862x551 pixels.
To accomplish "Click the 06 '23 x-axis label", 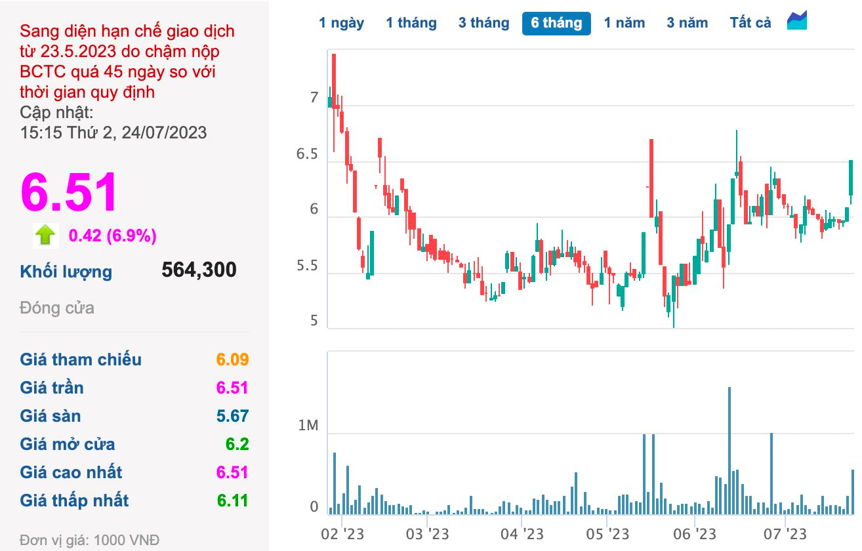I will point(695,534).
